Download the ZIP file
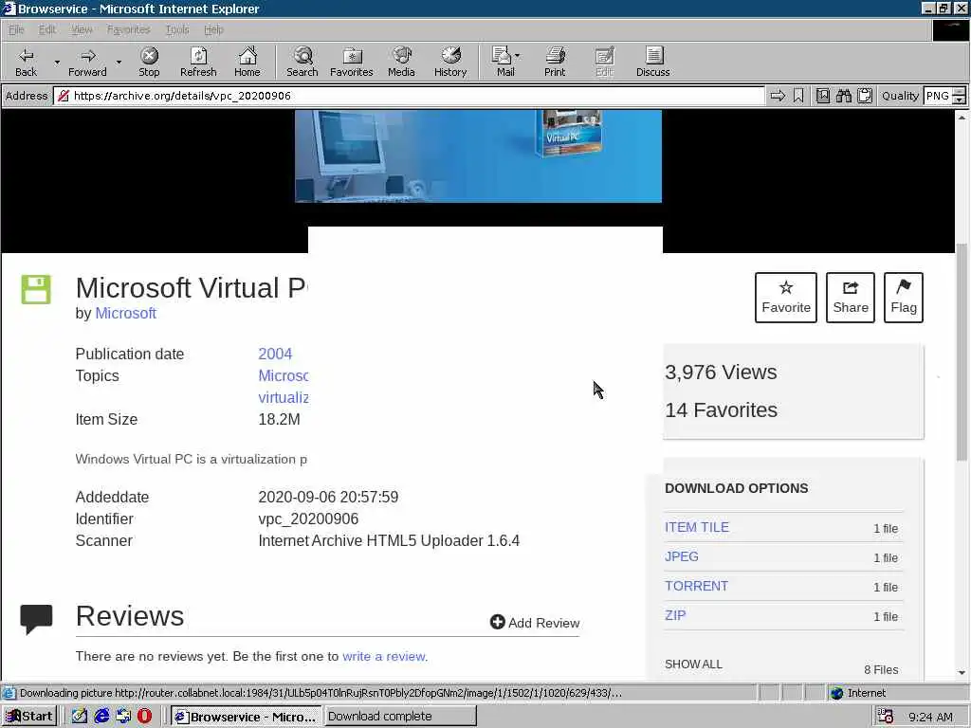The width and height of the screenshot is (971, 728). pos(675,615)
